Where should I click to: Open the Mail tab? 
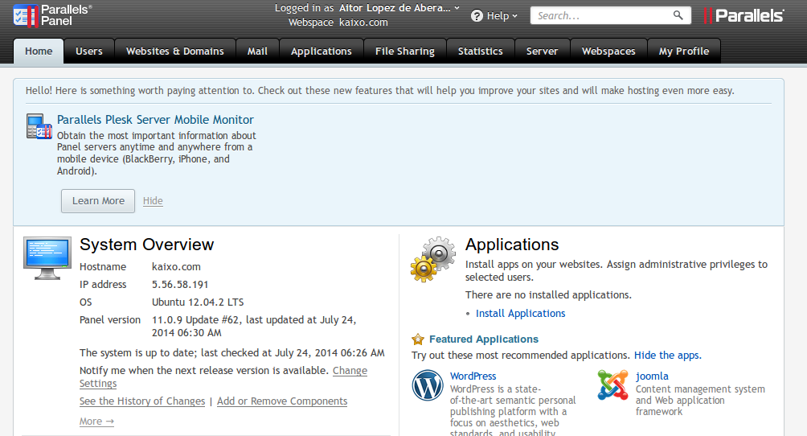pyautogui.click(x=257, y=51)
